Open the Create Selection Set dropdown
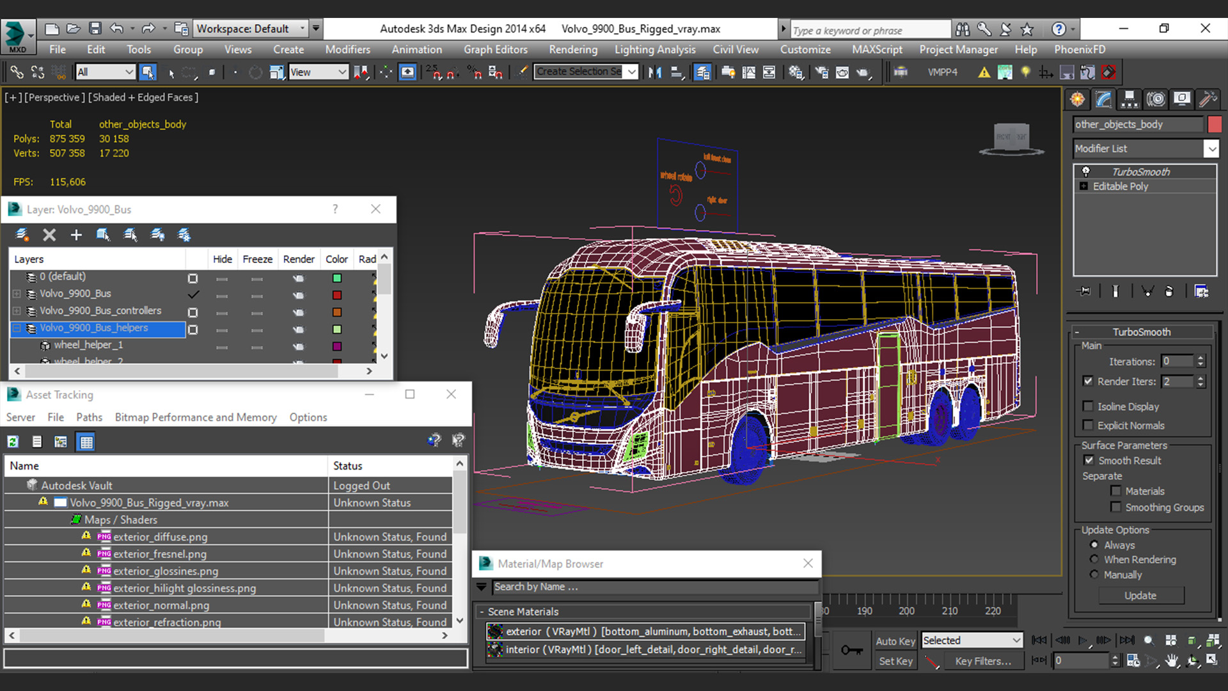The height and width of the screenshot is (691, 1228). pos(632,72)
